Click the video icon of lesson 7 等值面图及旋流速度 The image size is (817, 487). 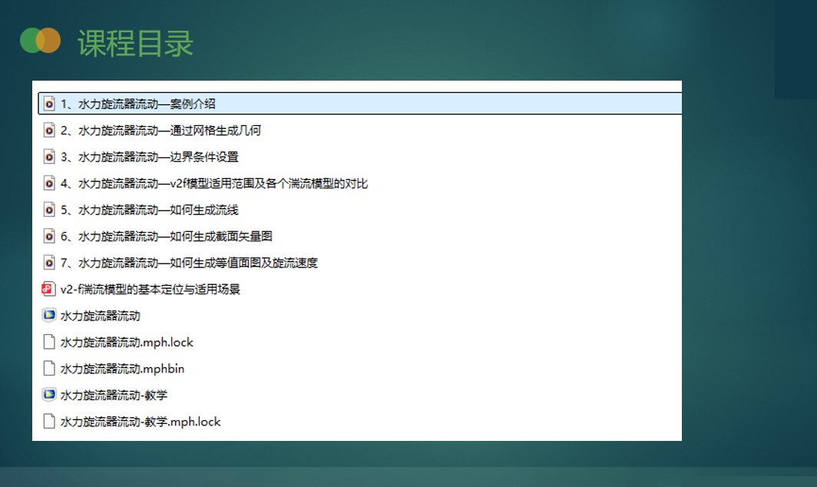point(49,263)
